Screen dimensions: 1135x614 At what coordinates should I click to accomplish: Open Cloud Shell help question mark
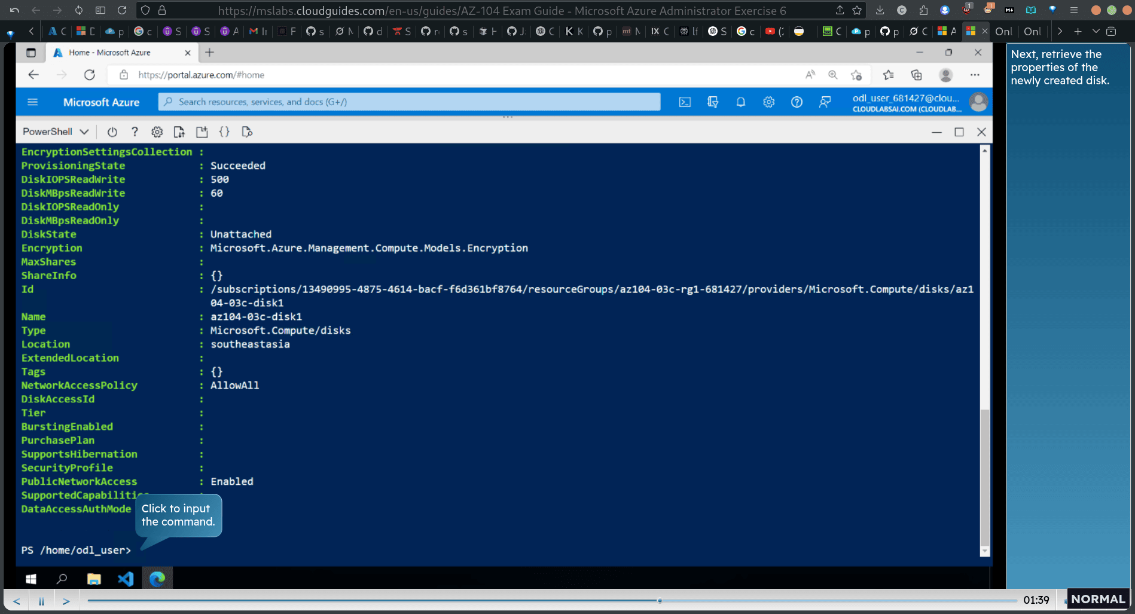pos(135,132)
